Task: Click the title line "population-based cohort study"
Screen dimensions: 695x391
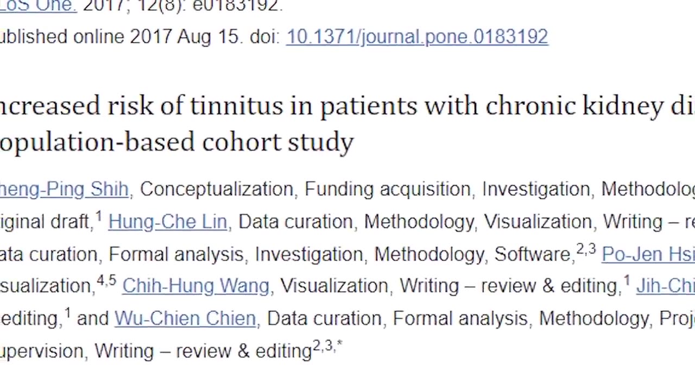Action: click(176, 142)
